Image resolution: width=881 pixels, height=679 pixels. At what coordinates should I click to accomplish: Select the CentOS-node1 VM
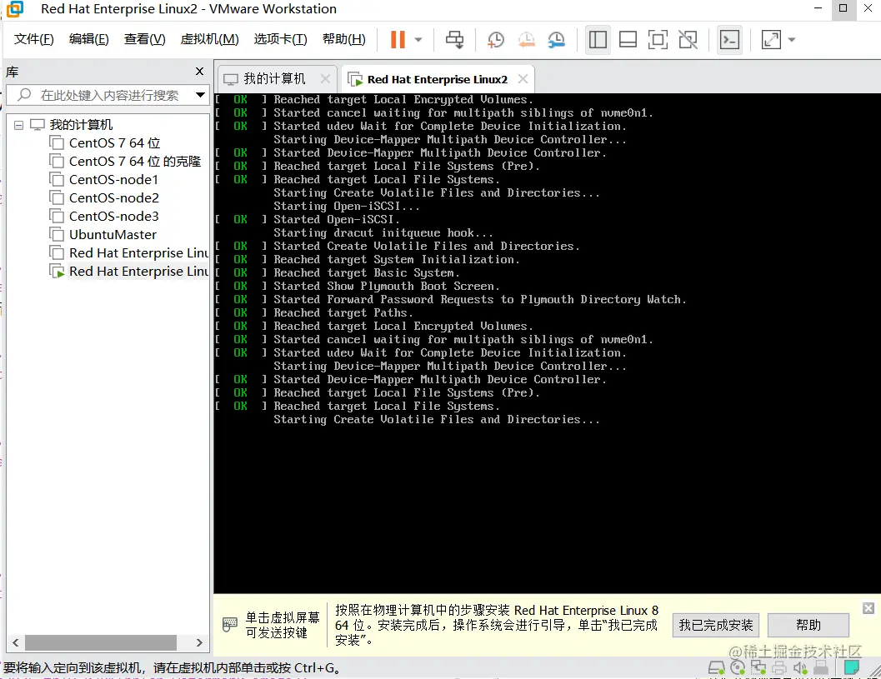(x=113, y=180)
